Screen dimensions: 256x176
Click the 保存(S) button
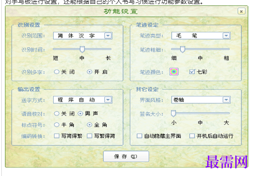[x=126, y=157]
